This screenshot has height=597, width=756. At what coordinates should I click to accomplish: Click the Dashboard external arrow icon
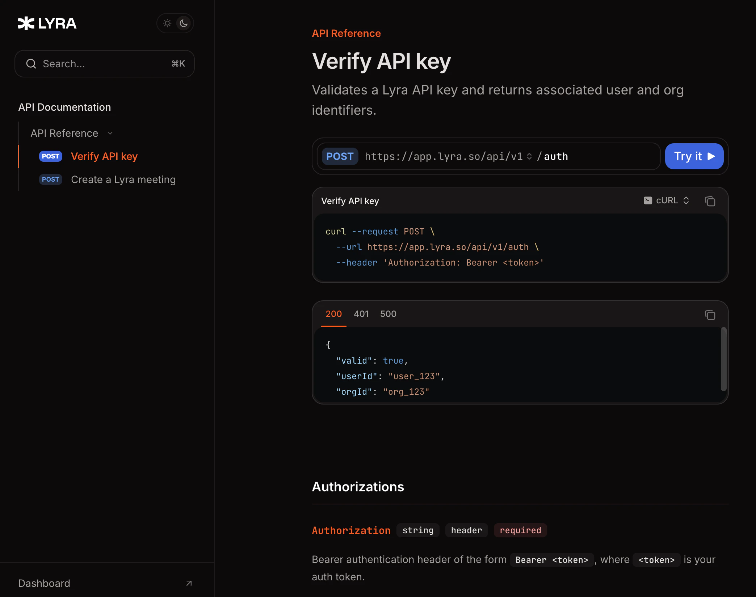pos(189,583)
